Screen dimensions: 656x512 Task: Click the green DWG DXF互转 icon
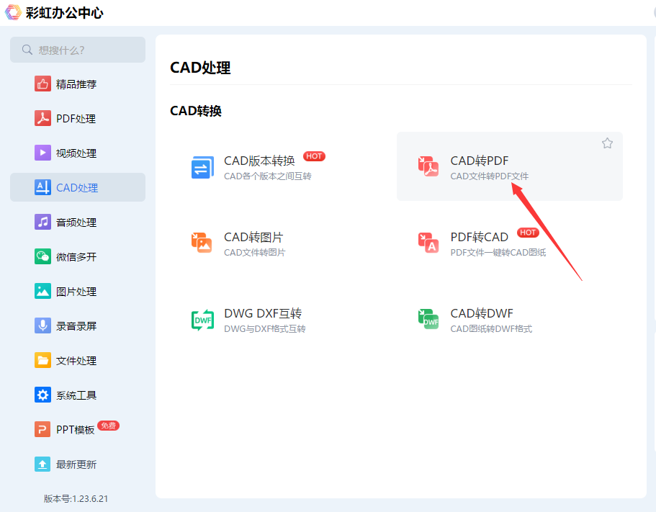pyautogui.click(x=202, y=320)
